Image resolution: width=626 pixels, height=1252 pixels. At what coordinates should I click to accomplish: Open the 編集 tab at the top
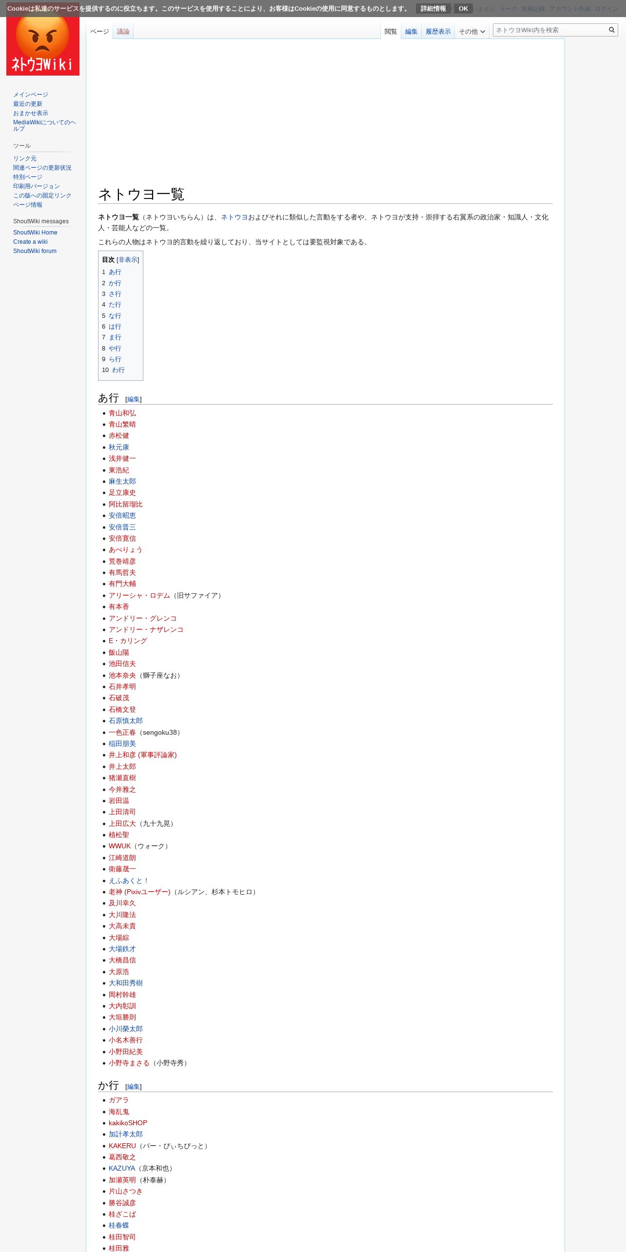(411, 32)
